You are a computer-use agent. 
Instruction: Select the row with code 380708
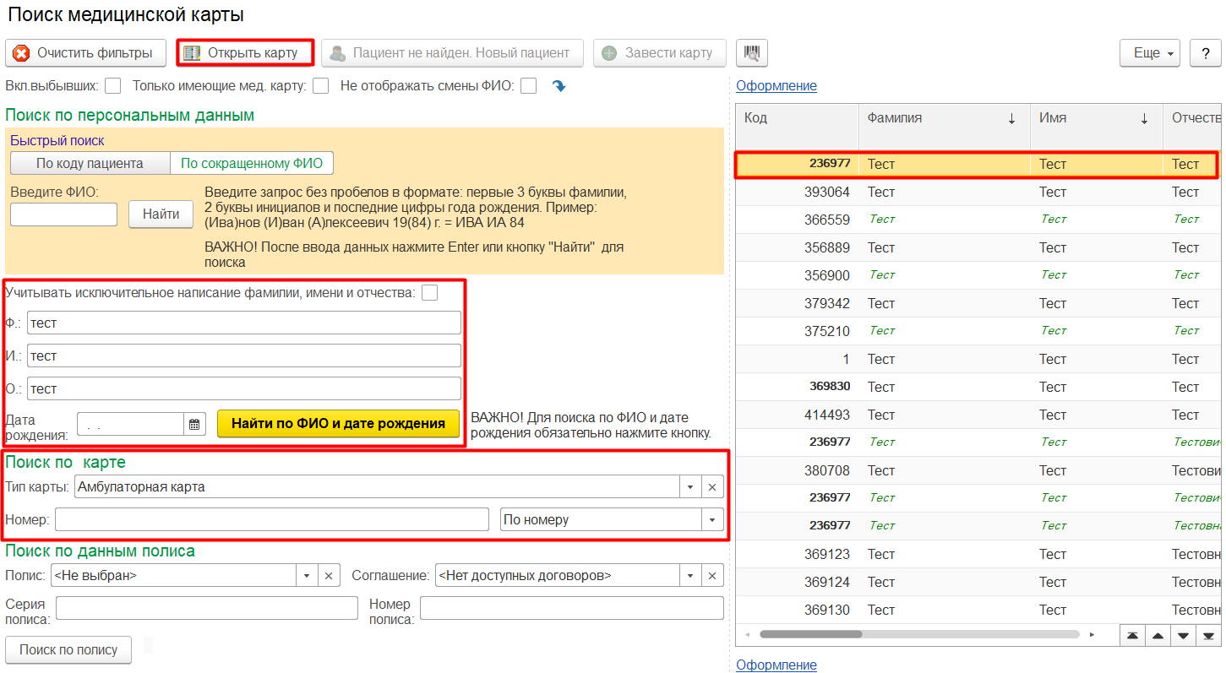[x=978, y=470]
